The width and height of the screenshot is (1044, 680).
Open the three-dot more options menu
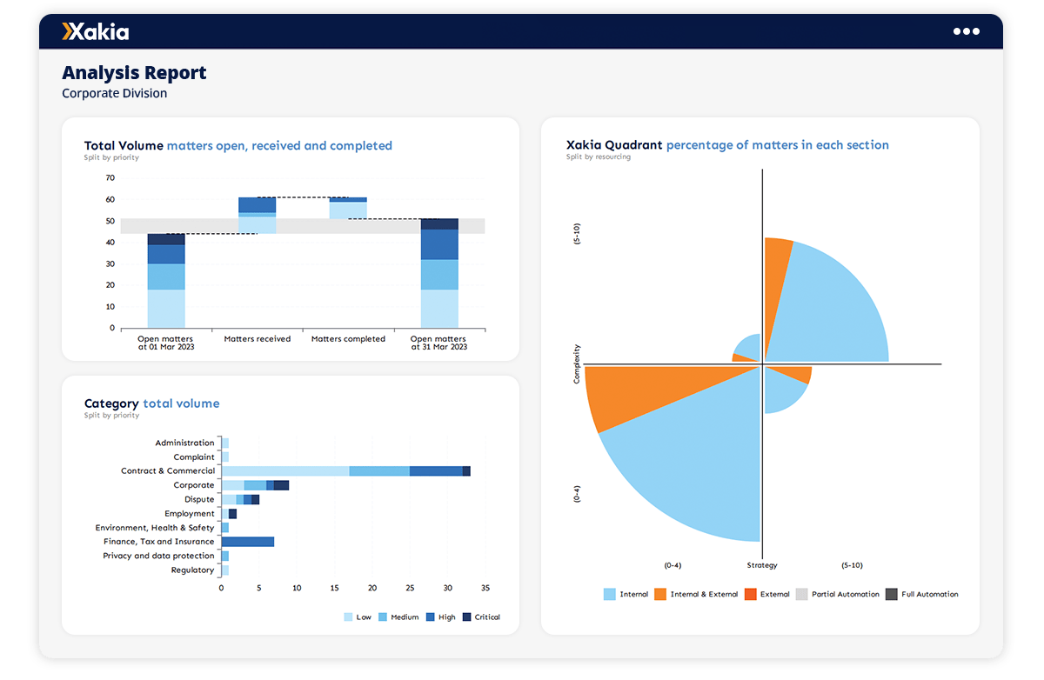pos(966,31)
